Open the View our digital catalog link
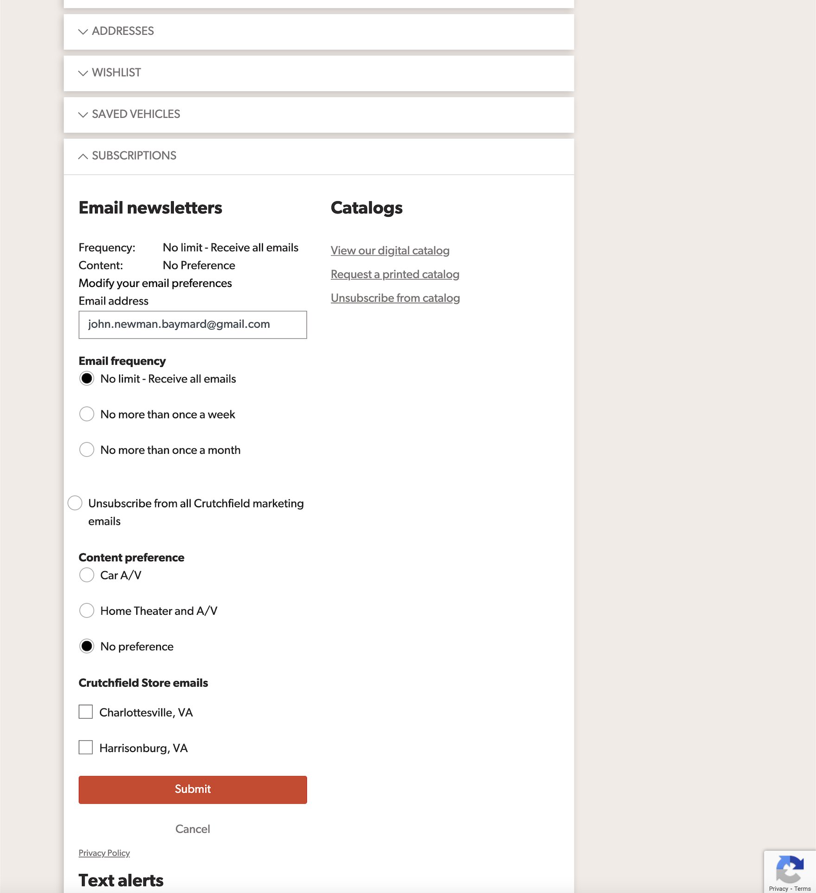The image size is (816, 893). 390,251
